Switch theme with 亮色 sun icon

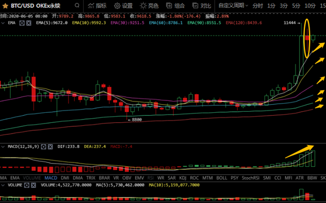pyautogui.click(x=143, y=6)
